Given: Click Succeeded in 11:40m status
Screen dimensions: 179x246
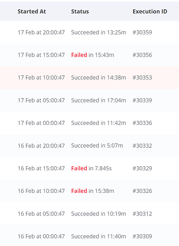Looking at the screenshot, I should click(99, 236).
